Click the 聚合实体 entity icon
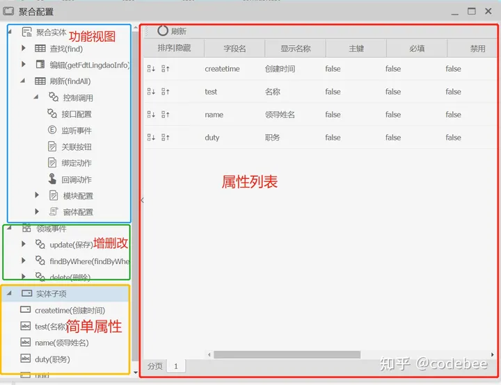The width and height of the screenshot is (501, 385). (27, 32)
